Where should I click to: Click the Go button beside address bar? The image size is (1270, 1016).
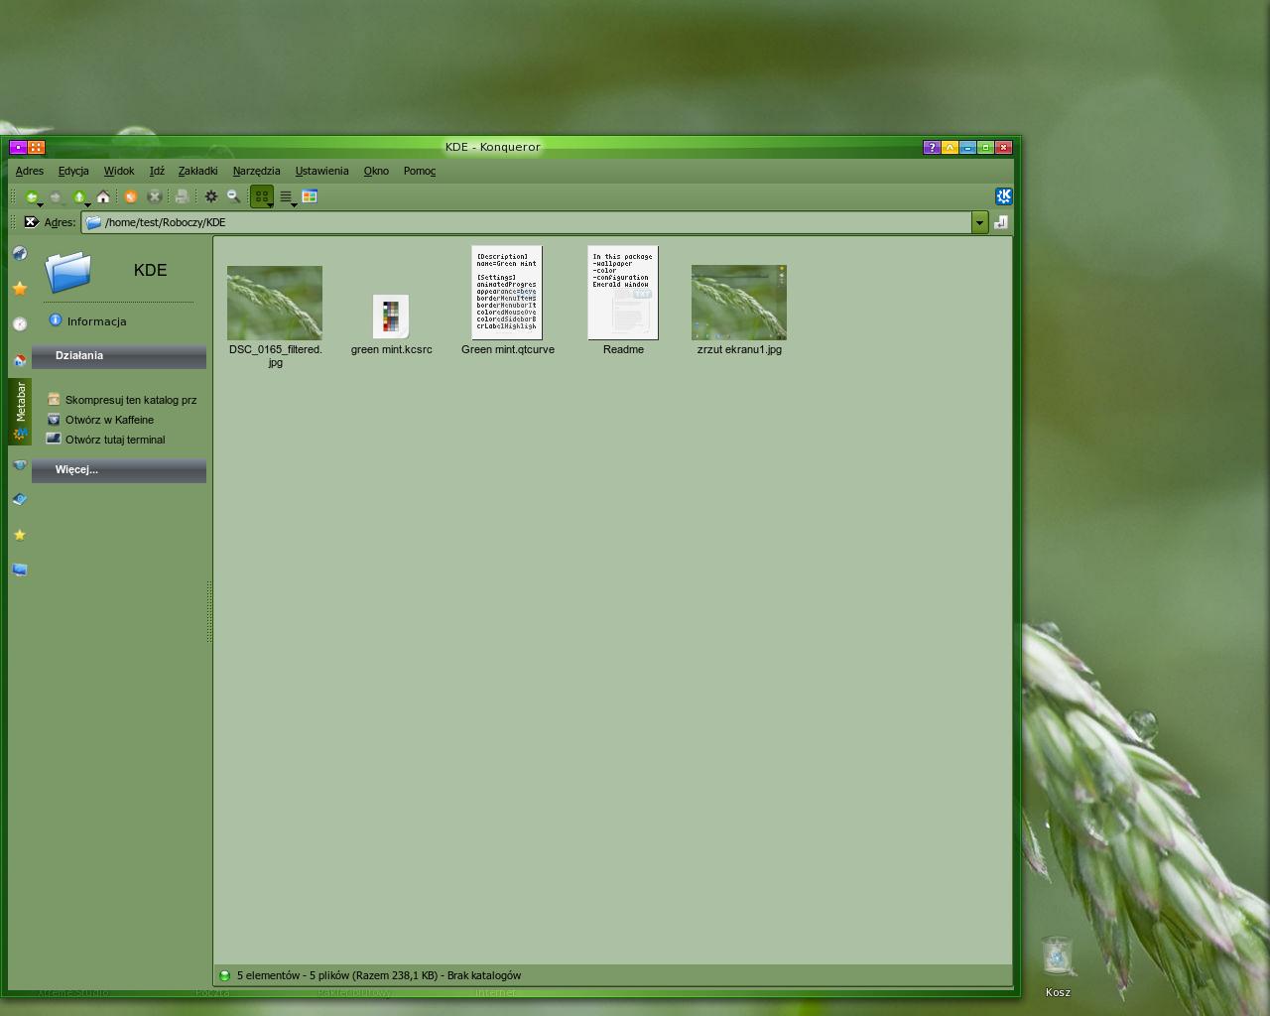point(1001,222)
